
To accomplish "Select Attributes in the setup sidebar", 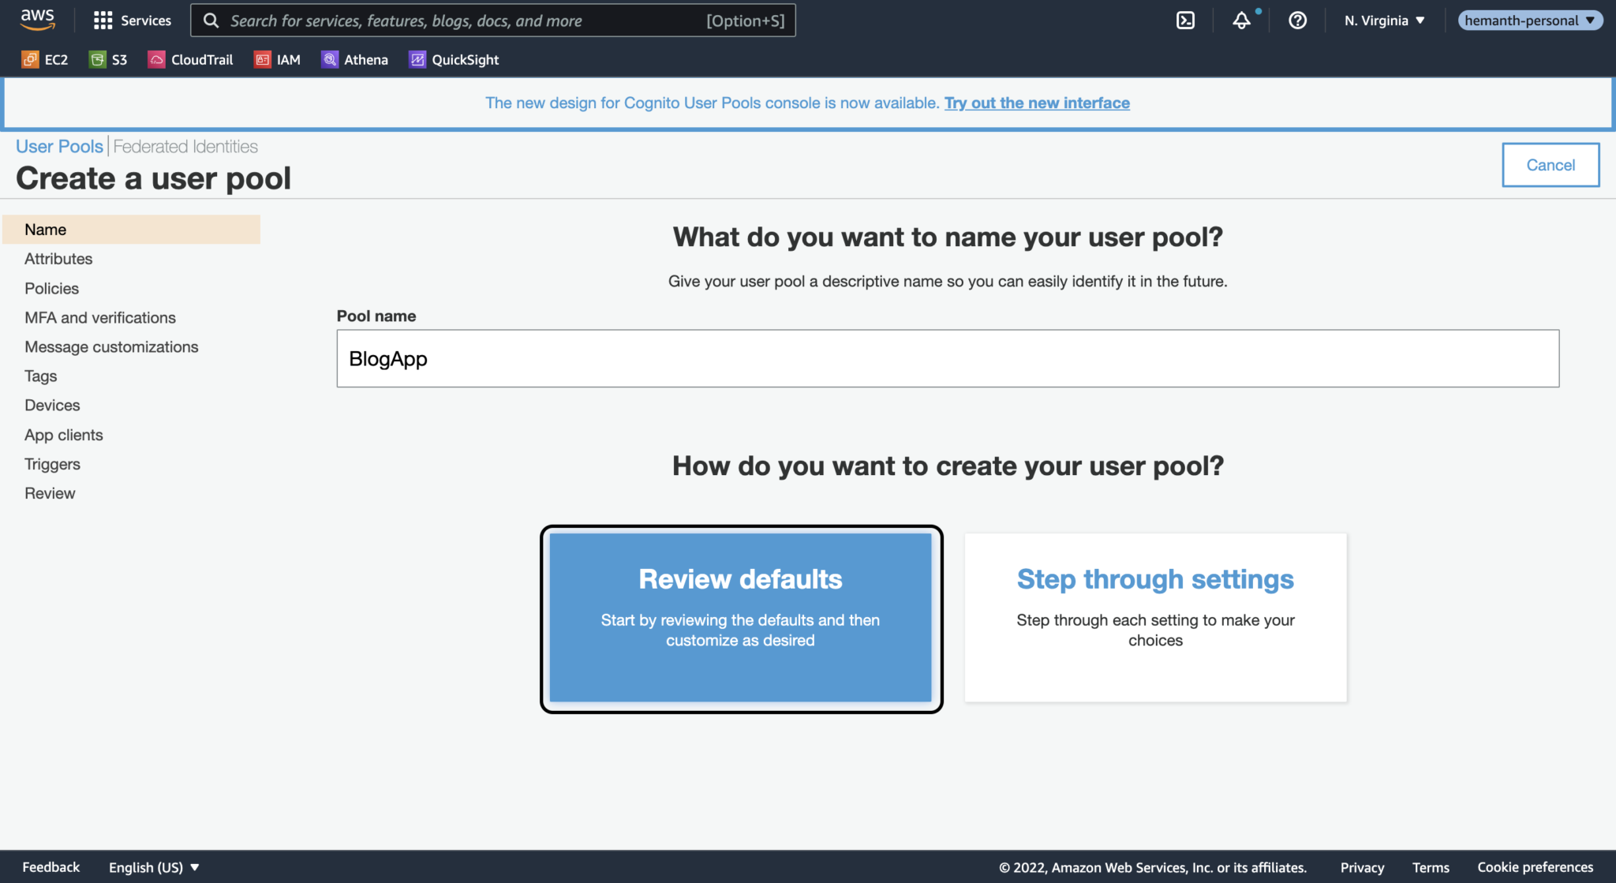I will [x=58, y=258].
